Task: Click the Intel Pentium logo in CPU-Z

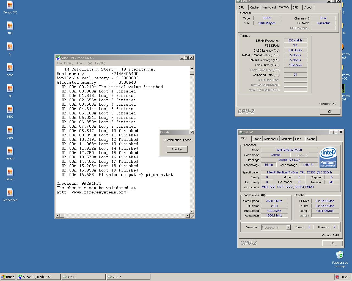Action: click(x=328, y=158)
